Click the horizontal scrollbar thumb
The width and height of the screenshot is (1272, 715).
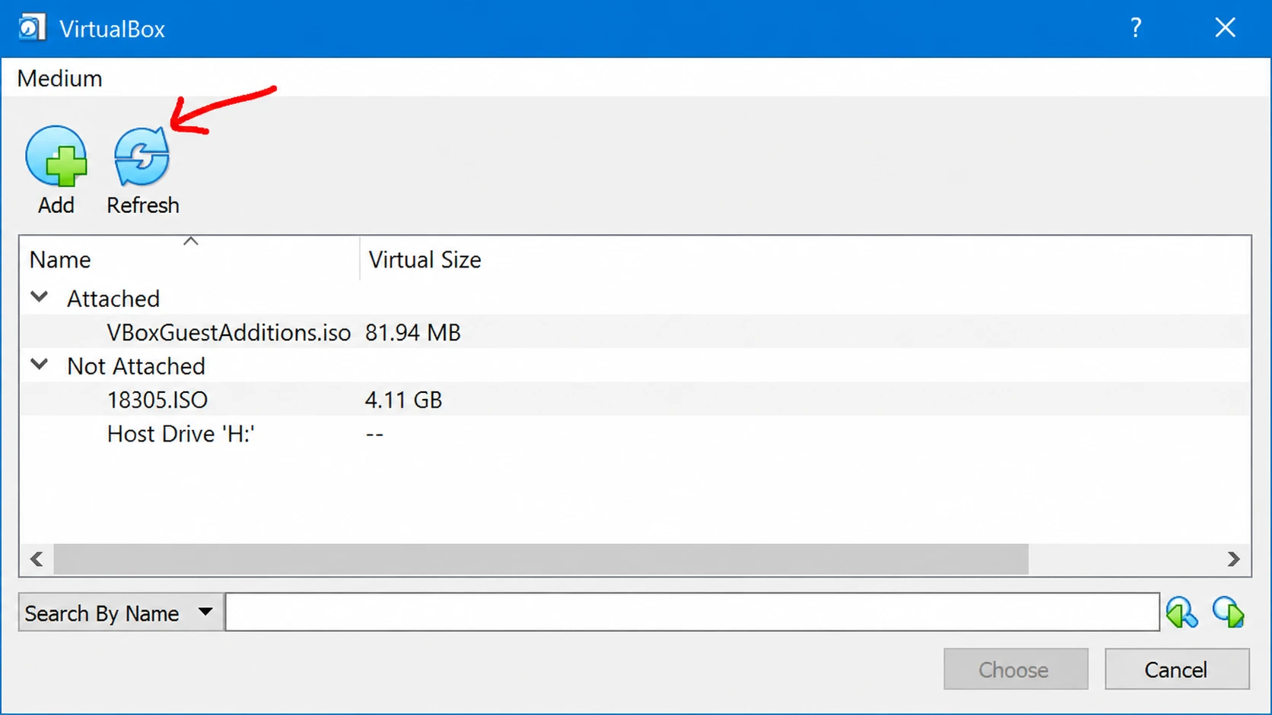click(541, 559)
